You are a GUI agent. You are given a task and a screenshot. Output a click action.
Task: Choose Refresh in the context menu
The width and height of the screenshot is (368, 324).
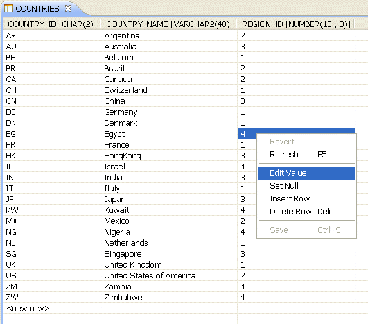click(306, 155)
